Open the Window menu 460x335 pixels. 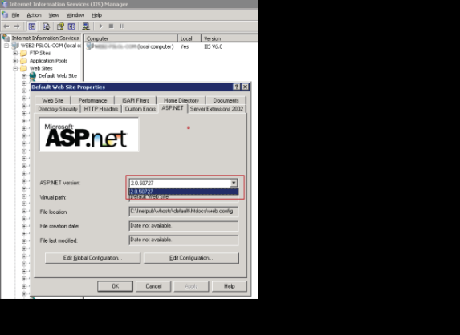pyautogui.click(x=75, y=15)
